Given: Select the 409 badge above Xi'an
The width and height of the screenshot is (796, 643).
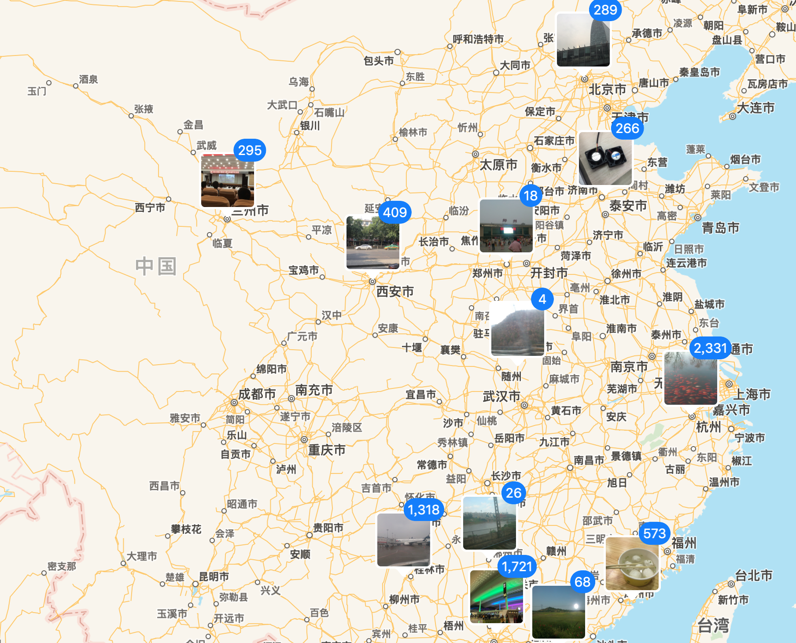Looking at the screenshot, I should coord(394,213).
